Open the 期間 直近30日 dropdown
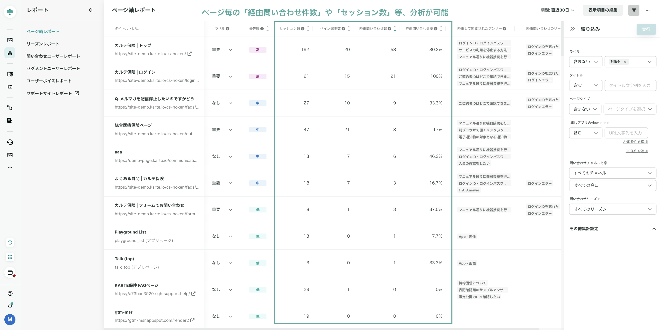 [558, 11]
